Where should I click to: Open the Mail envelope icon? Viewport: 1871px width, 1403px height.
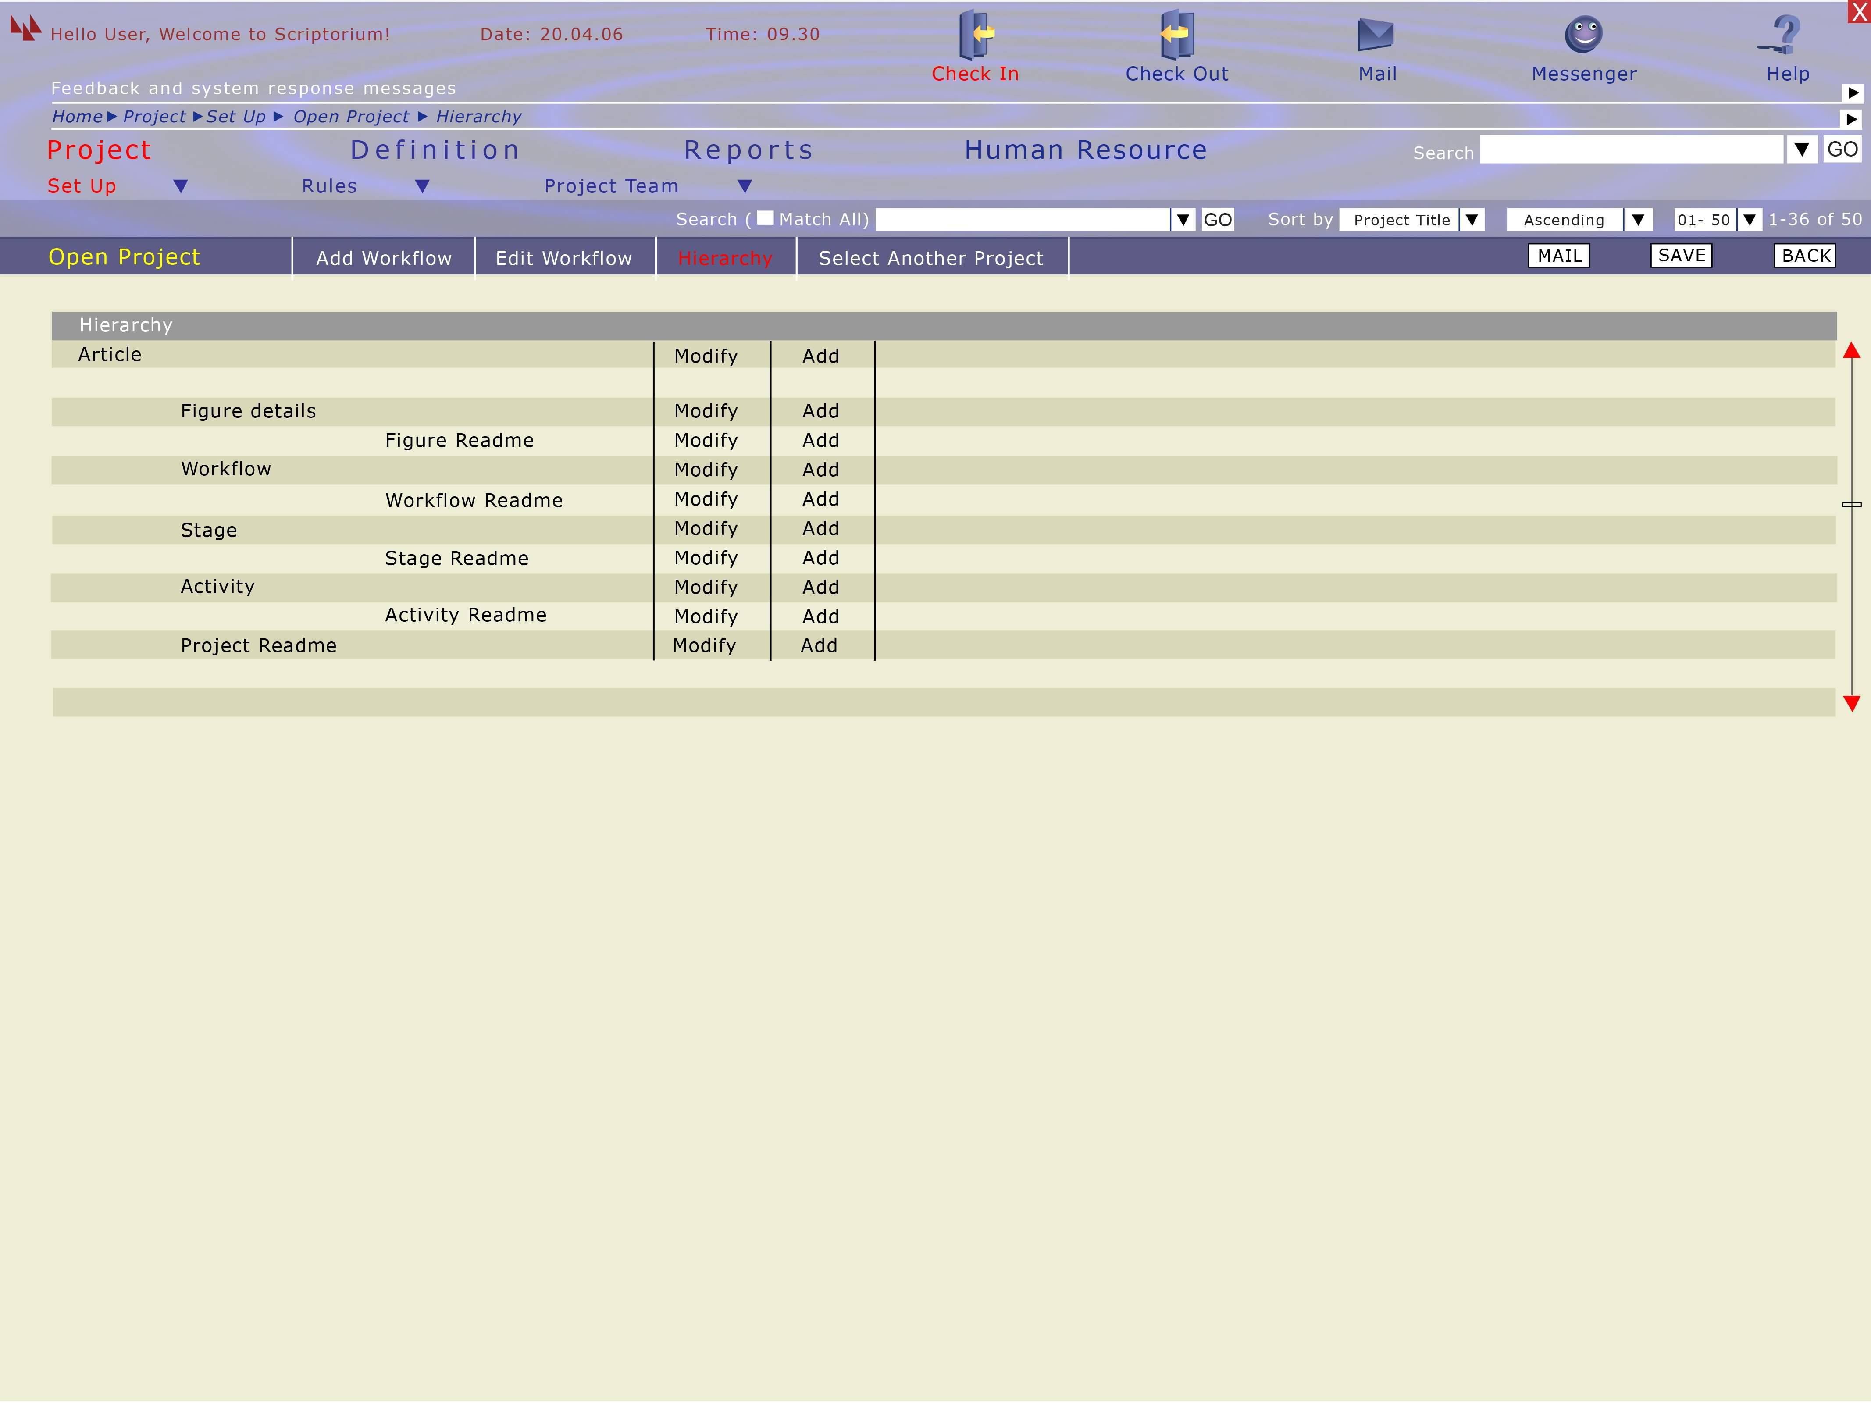[1376, 35]
